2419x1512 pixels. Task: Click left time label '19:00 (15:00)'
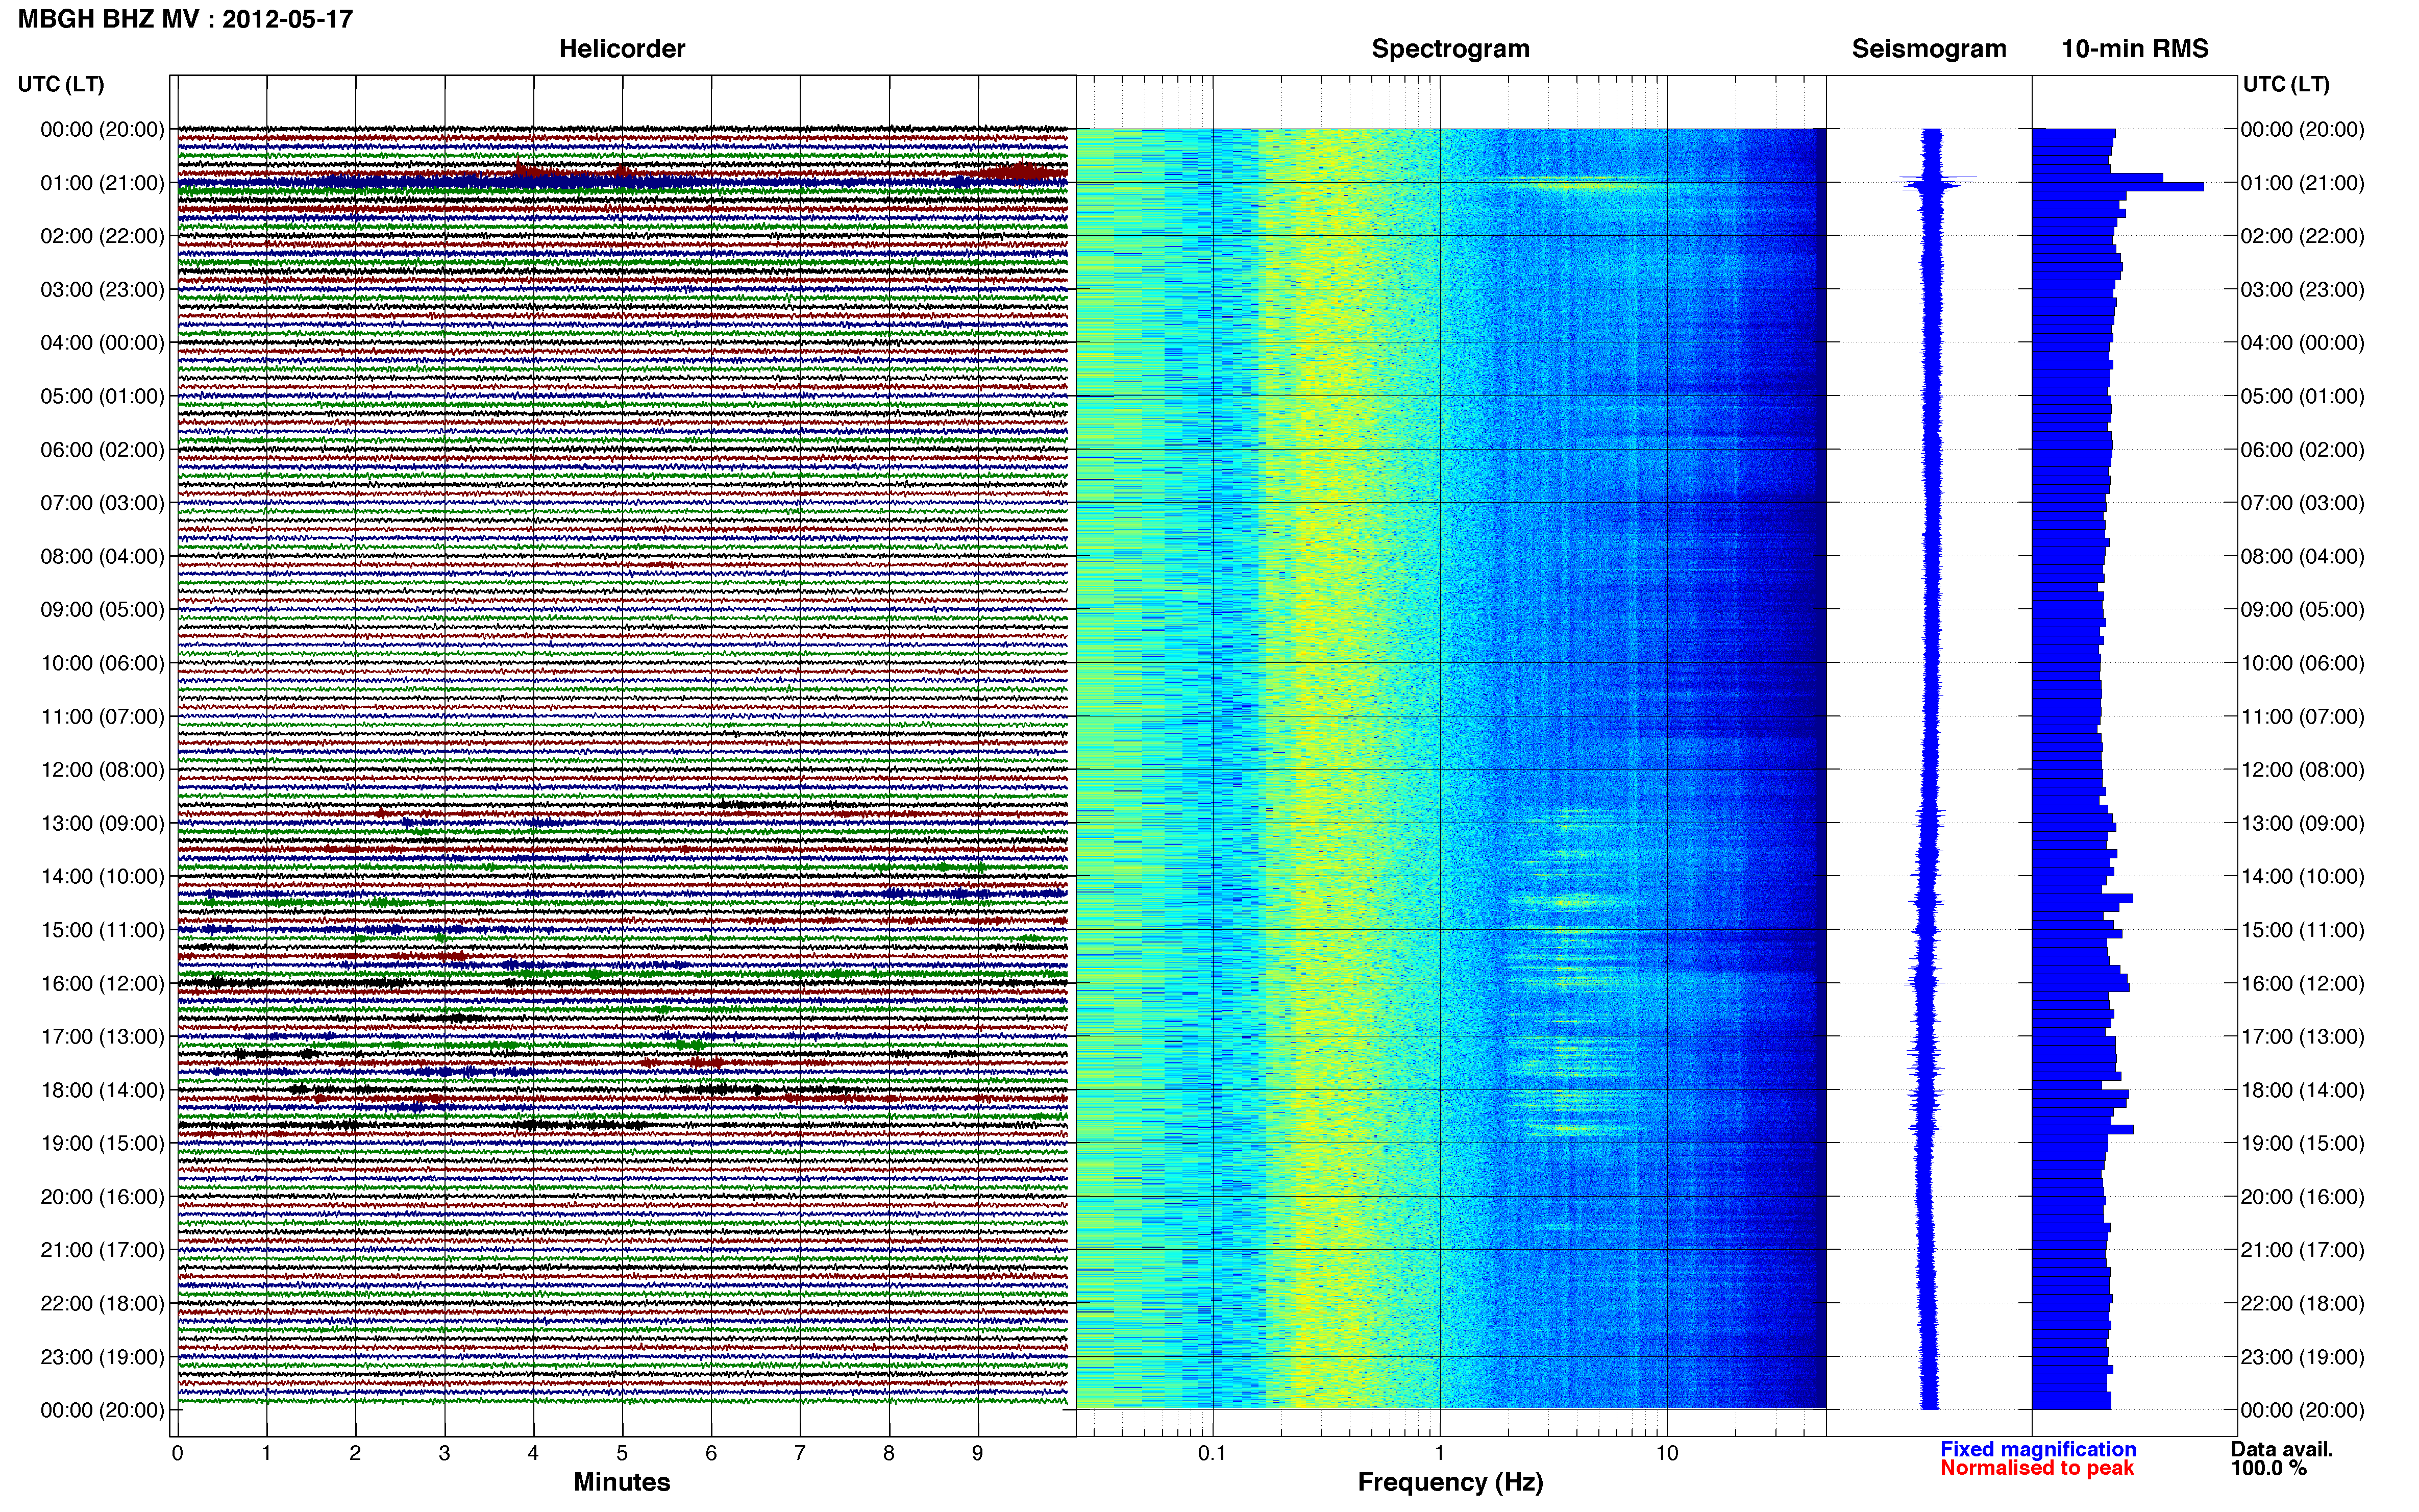click(x=102, y=1143)
